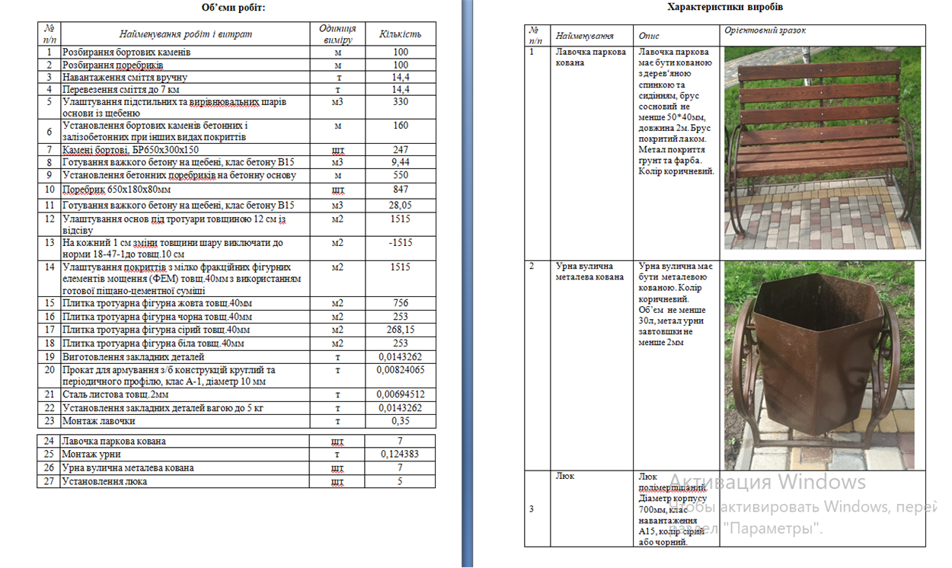
Task: Click quantity "756" for yellow paving tile
Action: coord(401,303)
